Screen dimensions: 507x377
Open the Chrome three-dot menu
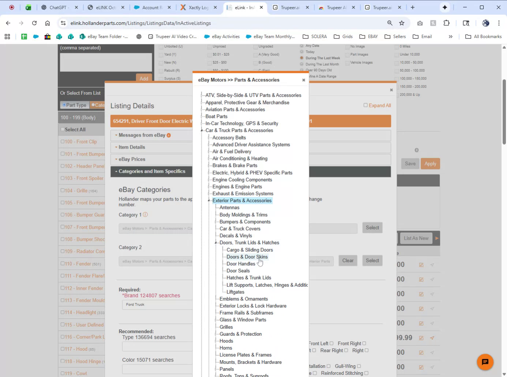click(x=499, y=23)
